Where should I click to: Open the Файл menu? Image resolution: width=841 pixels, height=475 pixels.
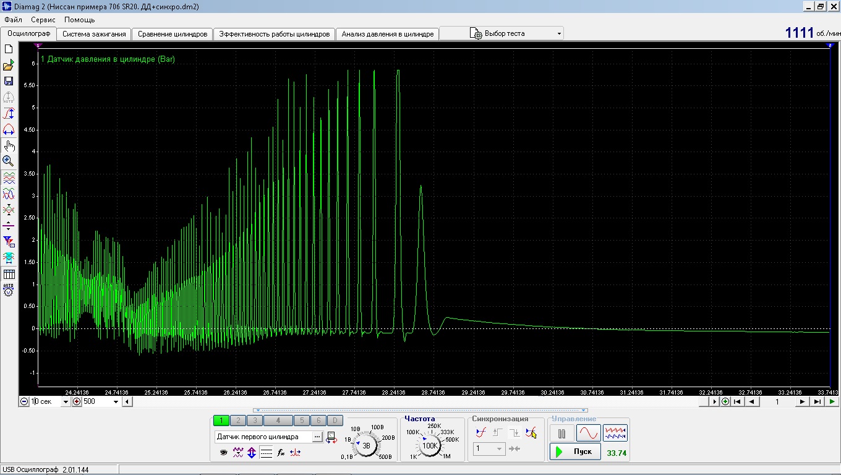click(x=13, y=20)
